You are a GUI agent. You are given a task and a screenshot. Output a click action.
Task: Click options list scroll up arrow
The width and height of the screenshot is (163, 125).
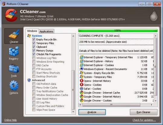point(73,36)
